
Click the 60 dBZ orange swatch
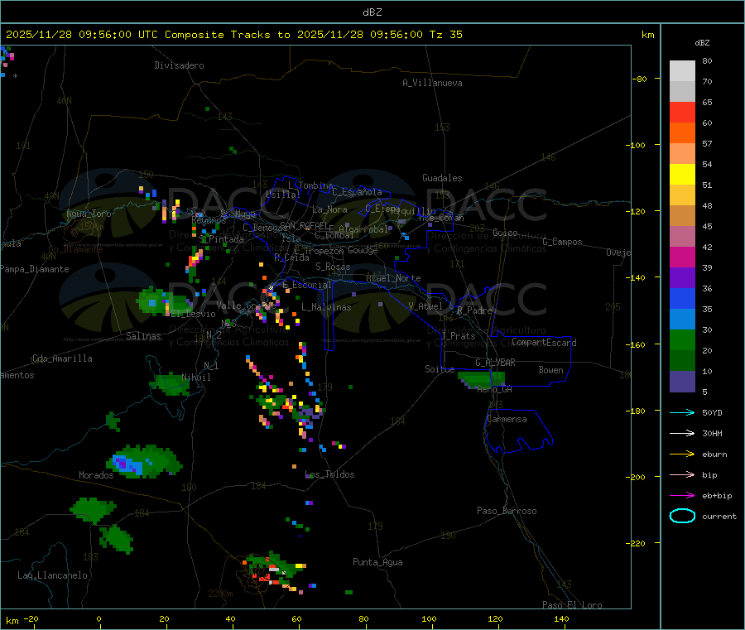click(x=682, y=133)
